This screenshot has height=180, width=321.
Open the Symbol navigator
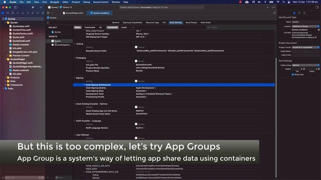pos(13,13)
